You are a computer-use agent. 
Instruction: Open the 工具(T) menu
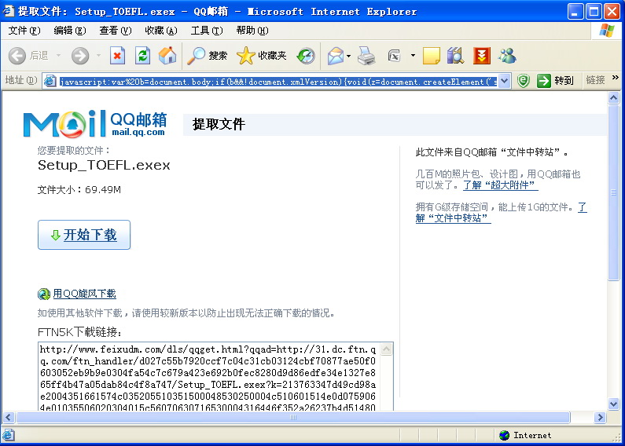pos(206,31)
